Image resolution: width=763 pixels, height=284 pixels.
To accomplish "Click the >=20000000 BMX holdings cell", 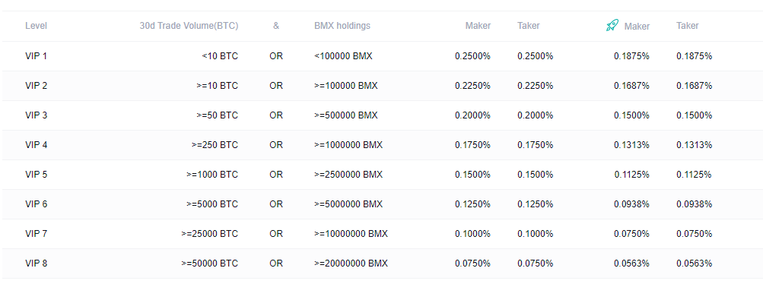I will 351,263.
